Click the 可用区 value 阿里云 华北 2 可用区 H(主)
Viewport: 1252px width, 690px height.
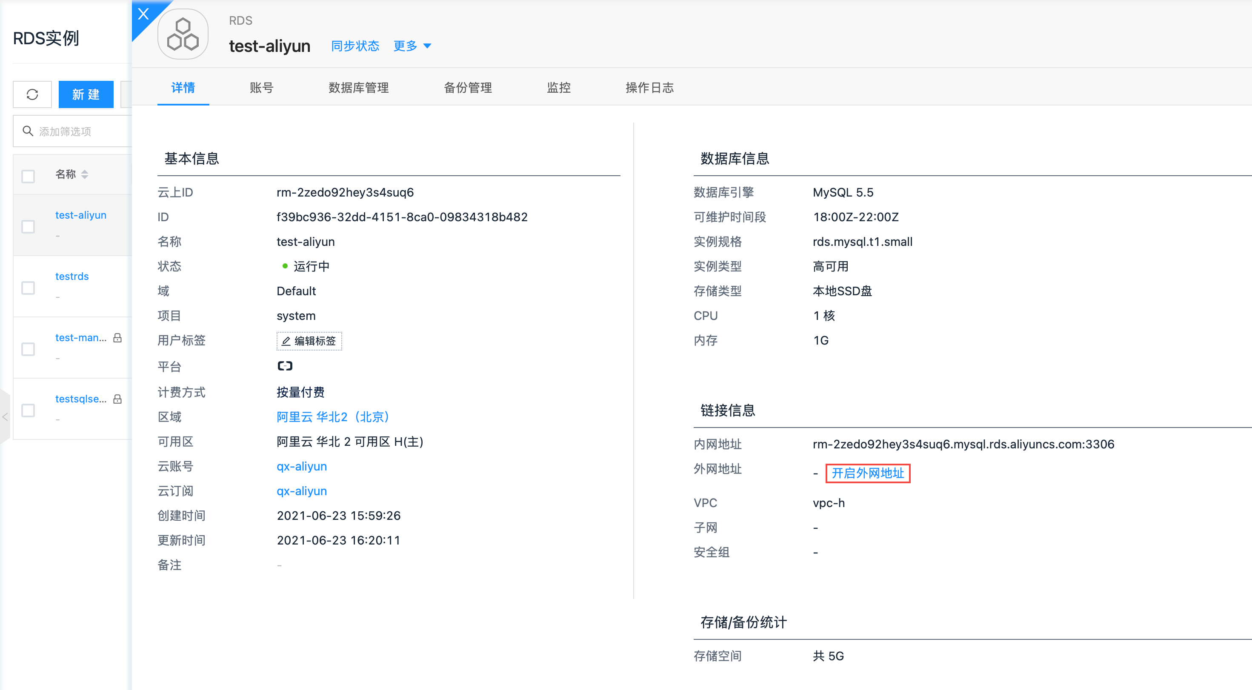[x=350, y=442]
